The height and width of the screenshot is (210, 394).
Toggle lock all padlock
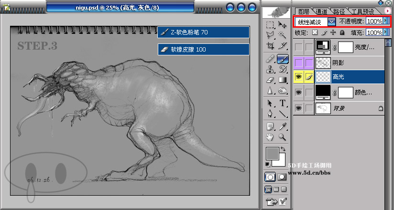[x=342, y=32]
